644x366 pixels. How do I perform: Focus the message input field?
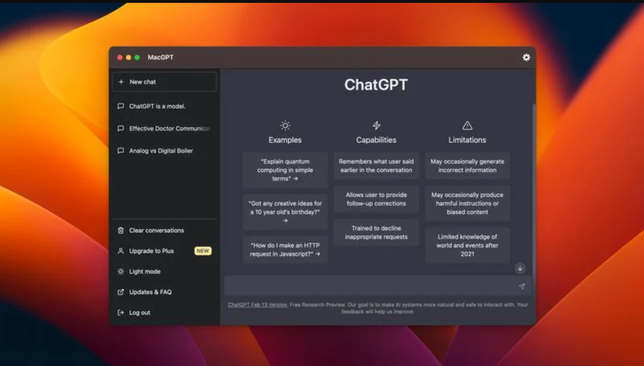point(377,286)
